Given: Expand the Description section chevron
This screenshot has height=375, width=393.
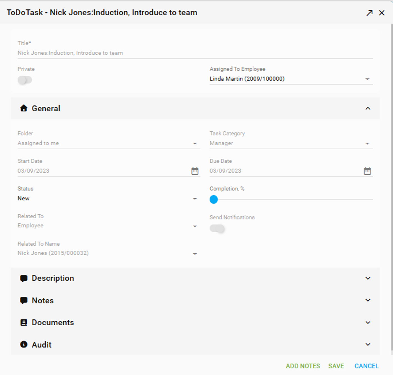Looking at the screenshot, I should click(x=368, y=278).
